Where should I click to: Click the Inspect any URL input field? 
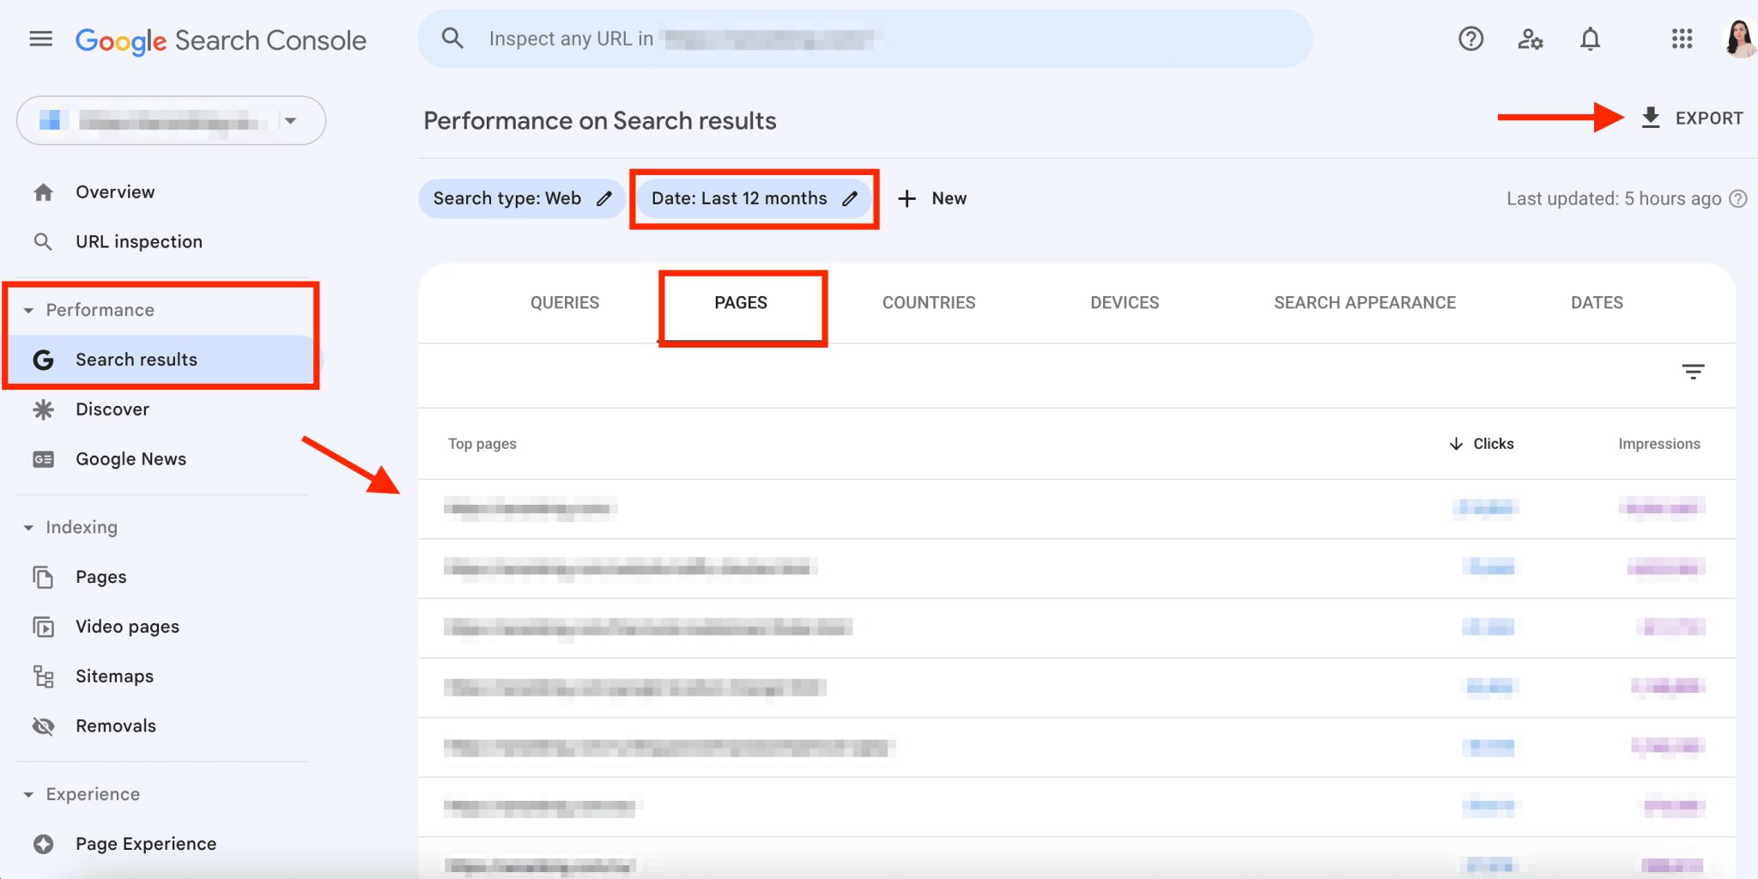pyautogui.click(x=865, y=39)
